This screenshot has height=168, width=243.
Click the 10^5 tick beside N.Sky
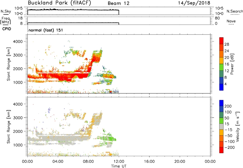point(19,8)
